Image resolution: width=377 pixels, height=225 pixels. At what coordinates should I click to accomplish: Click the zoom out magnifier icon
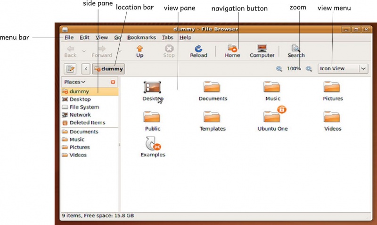[x=279, y=69]
